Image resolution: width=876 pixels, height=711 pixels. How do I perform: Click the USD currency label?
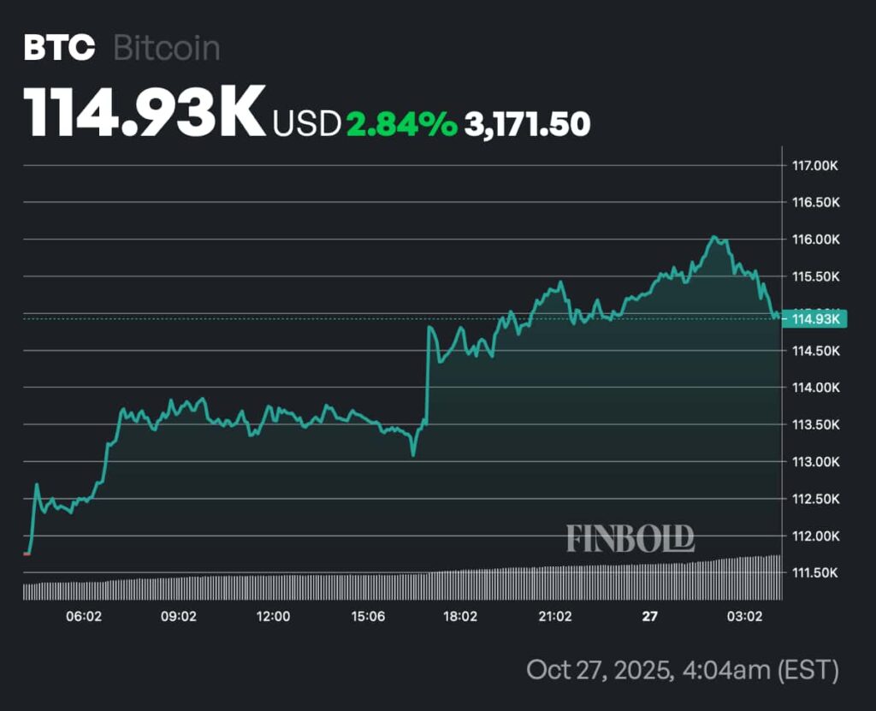pyautogui.click(x=306, y=124)
